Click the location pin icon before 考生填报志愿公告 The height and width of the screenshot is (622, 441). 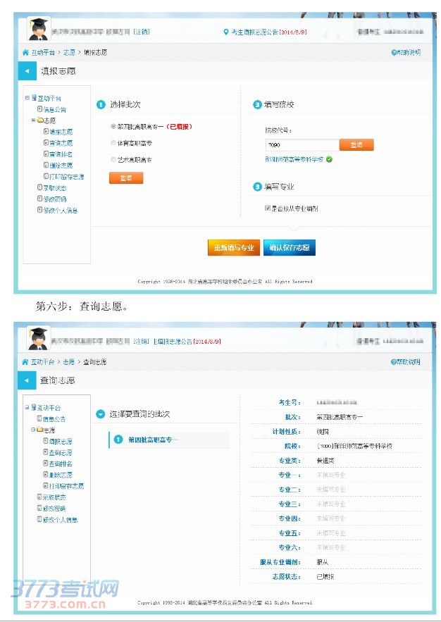tap(226, 32)
